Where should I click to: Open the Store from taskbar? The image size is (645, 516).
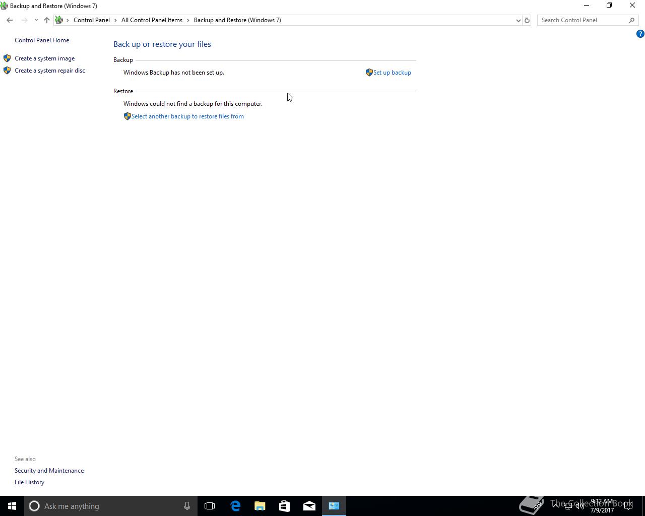coord(284,506)
